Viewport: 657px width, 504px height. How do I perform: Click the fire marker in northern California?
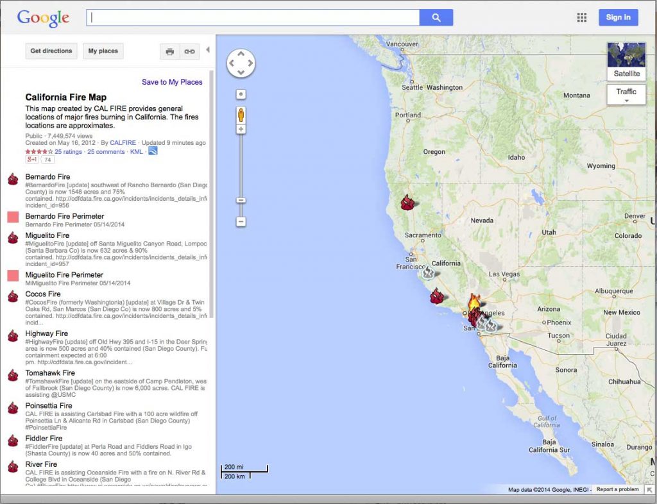coord(407,202)
